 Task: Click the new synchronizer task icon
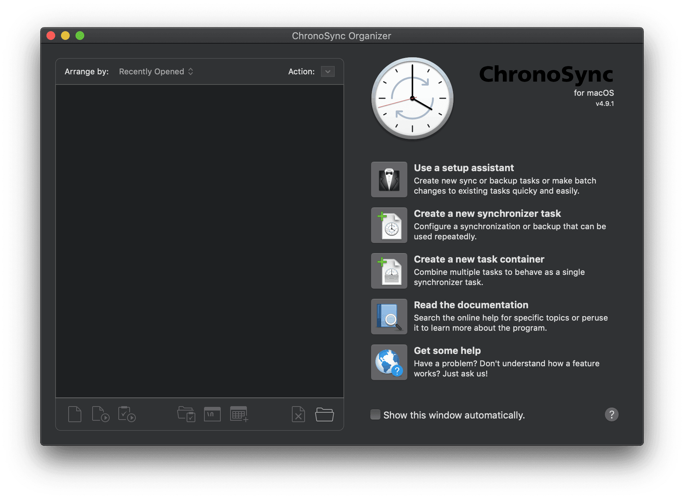pyautogui.click(x=389, y=225)
